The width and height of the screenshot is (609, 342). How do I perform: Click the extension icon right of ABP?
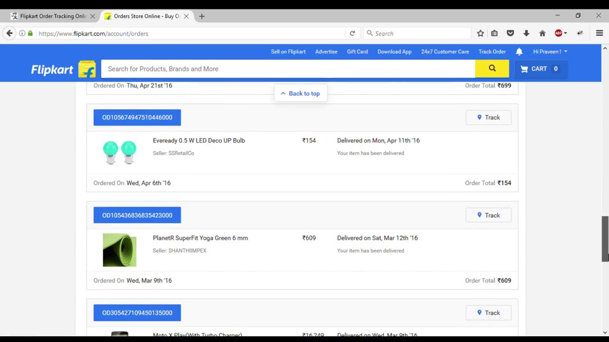pos(580,33)
